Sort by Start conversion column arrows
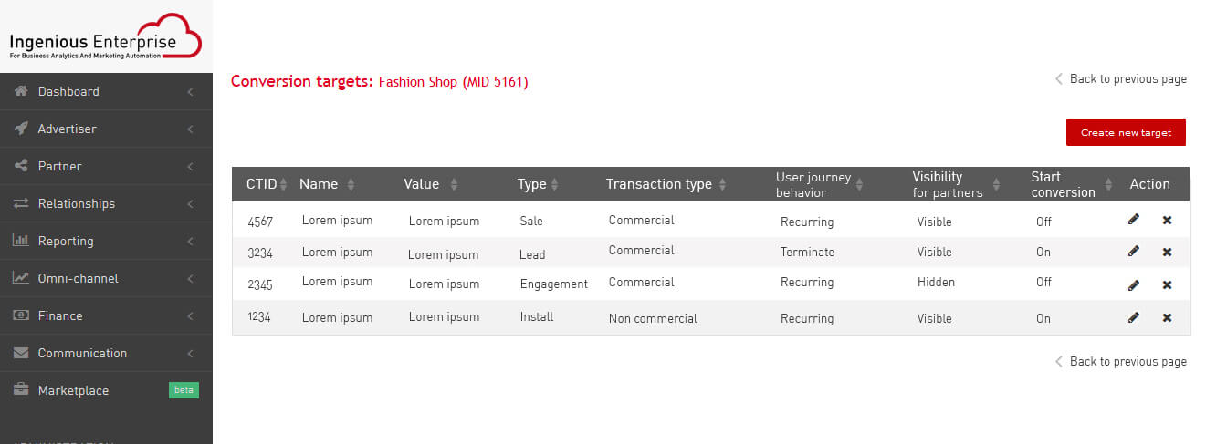Viewport: 1206px width, 444px height. (x=1109, y=184)
